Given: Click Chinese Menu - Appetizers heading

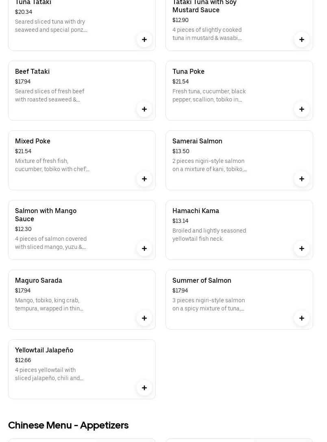Looking at the screenshot, I should pos(68,425).
